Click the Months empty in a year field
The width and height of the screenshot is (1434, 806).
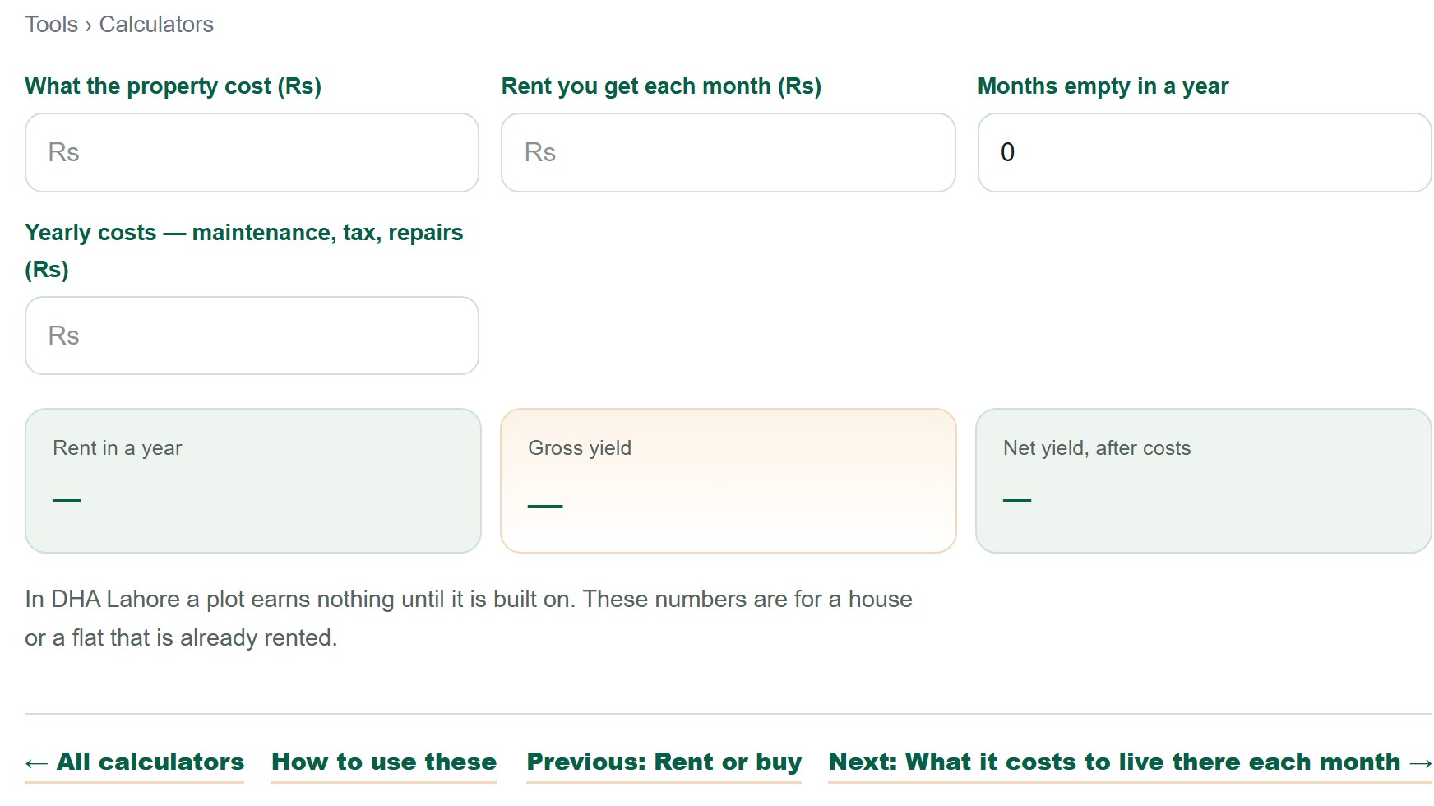(x=1205, y=152)
